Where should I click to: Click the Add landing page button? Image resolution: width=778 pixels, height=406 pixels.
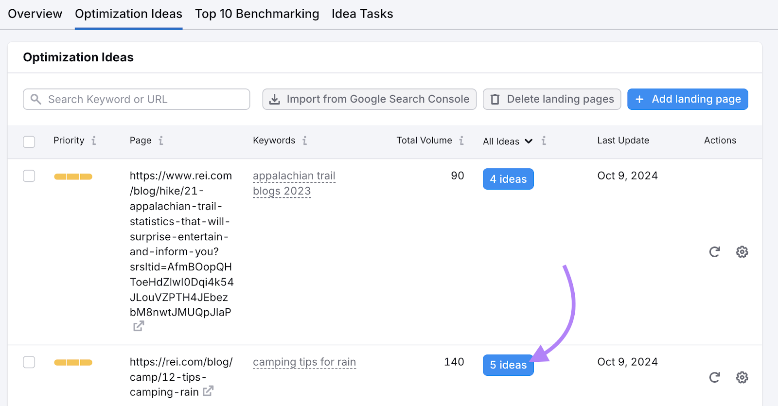687,99
